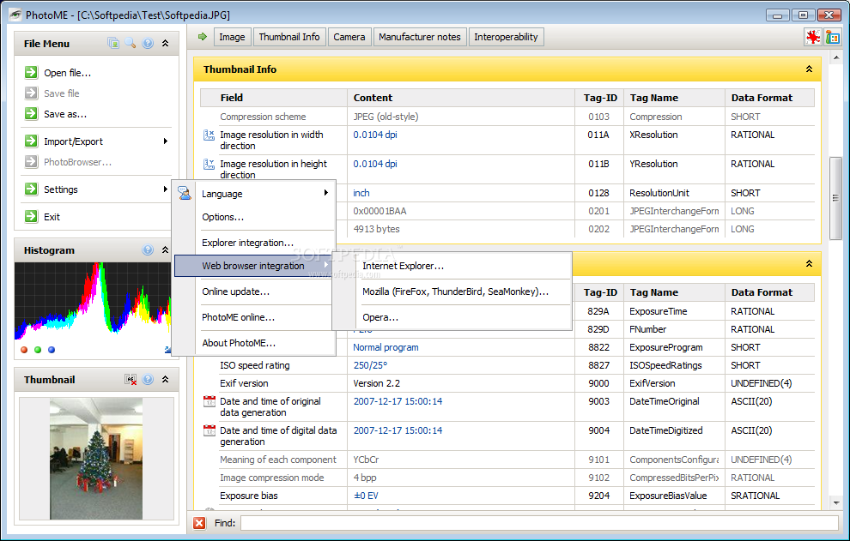Click into the Find input field
The width and height of the screenshot is (850, 541).
539,523
